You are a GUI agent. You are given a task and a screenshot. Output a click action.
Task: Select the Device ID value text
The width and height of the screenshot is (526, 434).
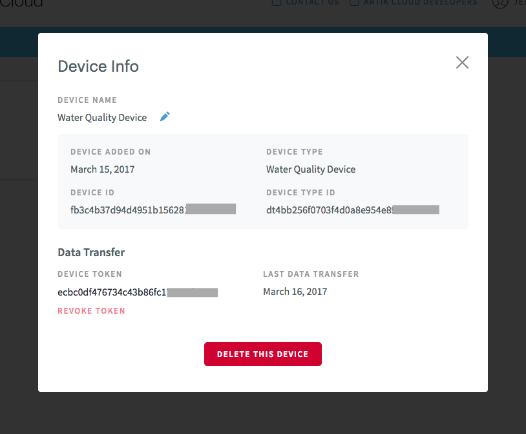[x=153, y=210]
